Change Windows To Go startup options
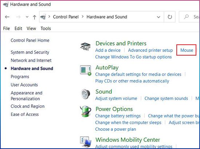 pos(133,57)
